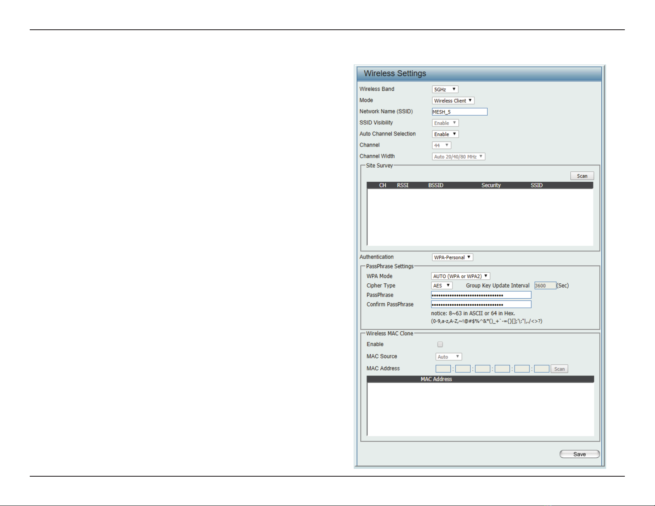Viewport: 655px width, 506px height.
Task: Open the Auto Channel Selection dropdown
Action: point(445,134)
